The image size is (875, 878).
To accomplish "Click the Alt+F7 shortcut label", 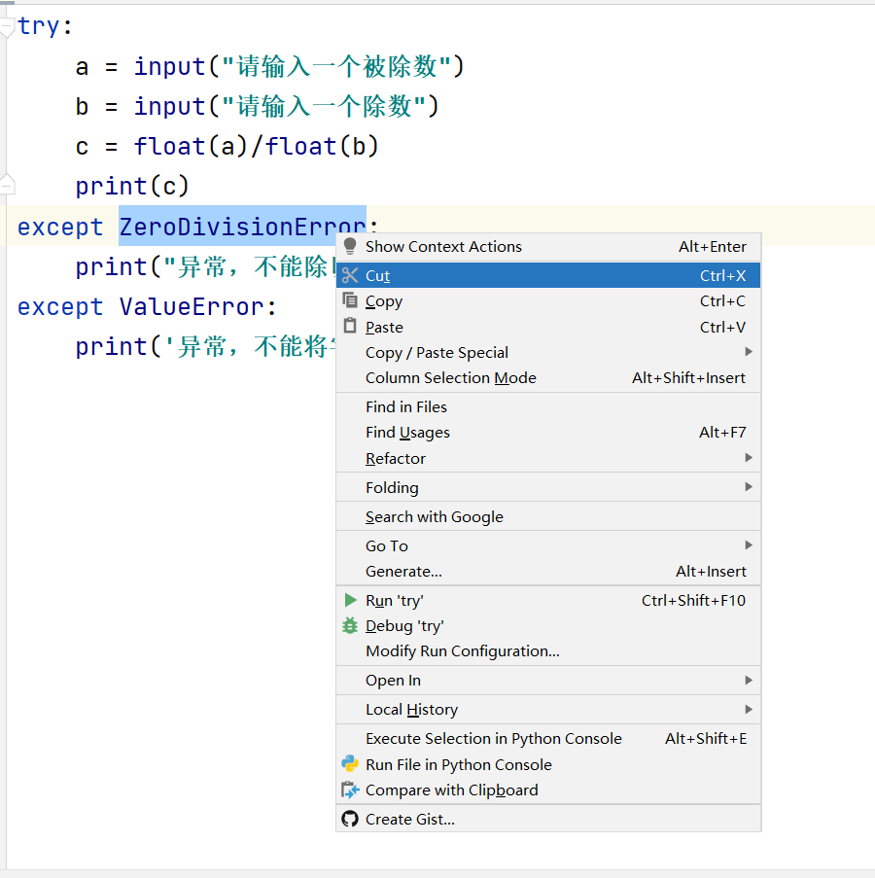I will coord(722,433).
